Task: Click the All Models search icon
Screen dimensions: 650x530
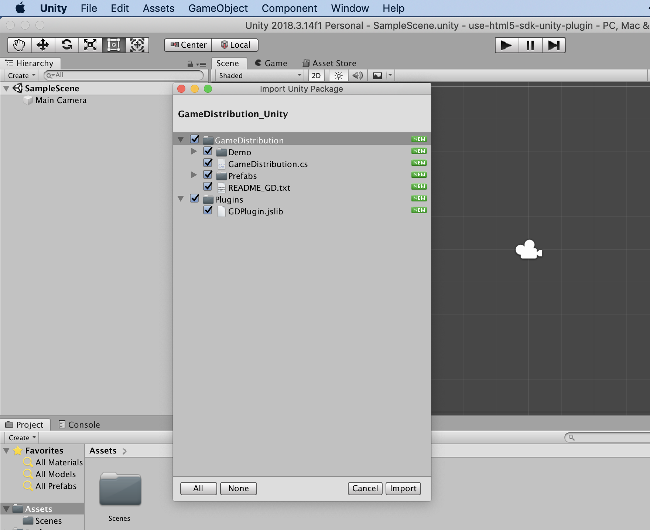Action: pos(28,474)
